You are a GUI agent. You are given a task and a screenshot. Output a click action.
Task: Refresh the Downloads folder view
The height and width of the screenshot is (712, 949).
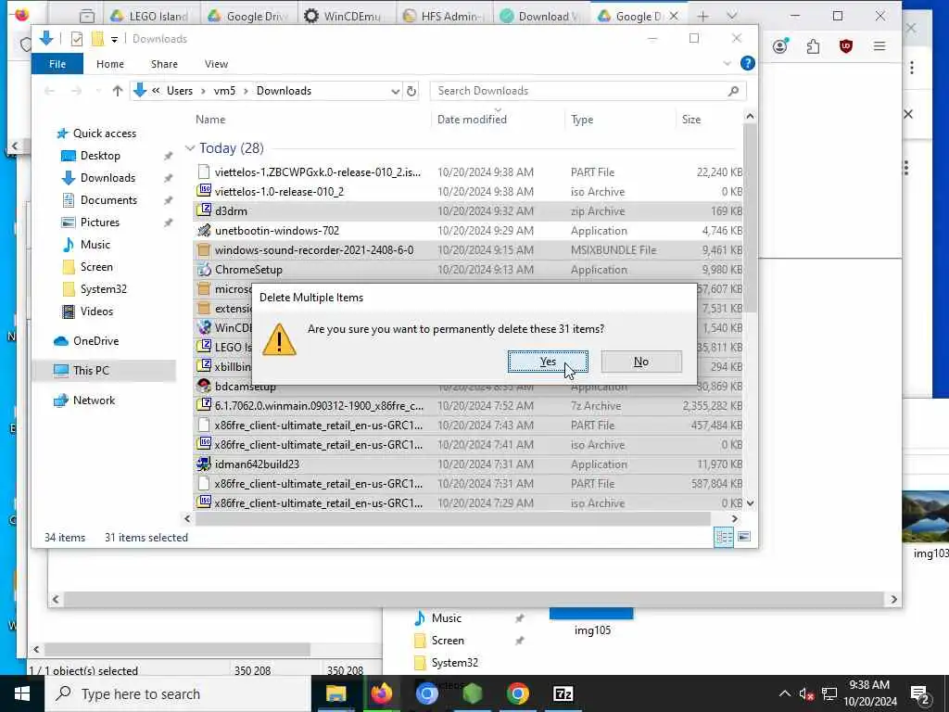pos(411,91)
